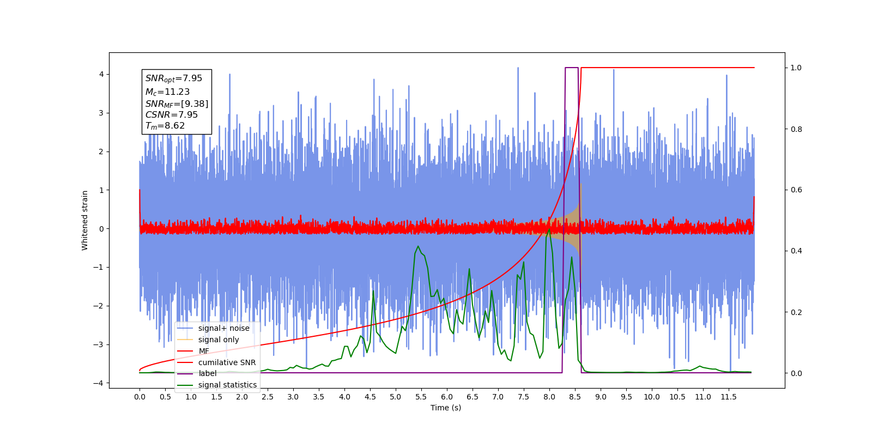Click the 'signal only' legend entry
Image resolution: width=872 pixels, height=436 pixels.
pos(208,340)
